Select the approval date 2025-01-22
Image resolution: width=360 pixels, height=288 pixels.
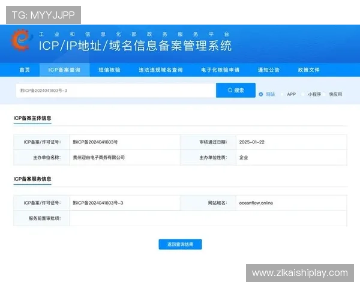click(x=252, y=142)
